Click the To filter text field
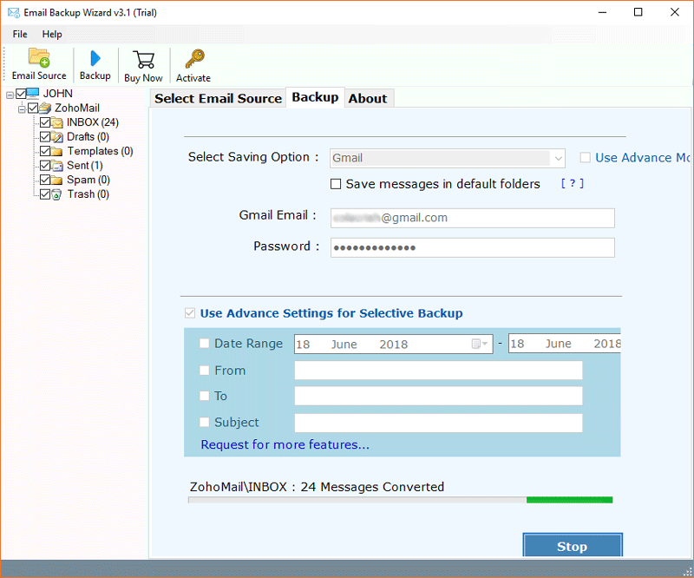The height and width of the screenshot is (578, 694). coord(438,396)
